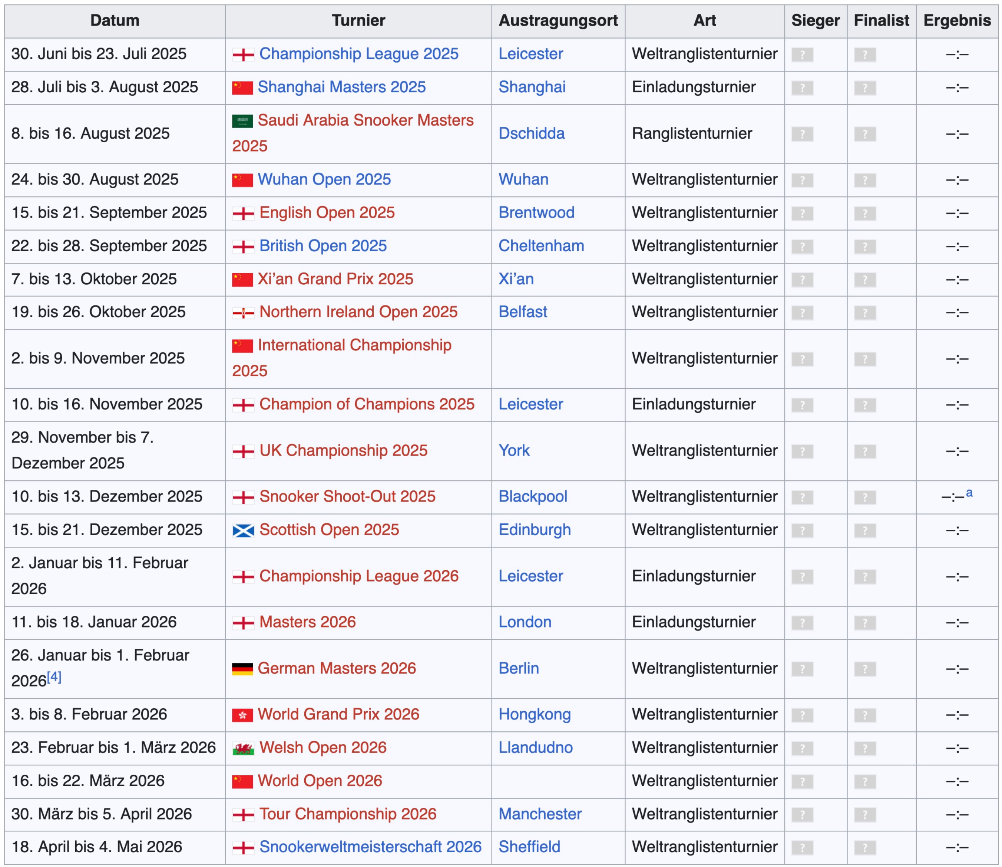The image size is (1002, 867).
Task: Open the Llandudno location link
Action: tap(535, 748)
